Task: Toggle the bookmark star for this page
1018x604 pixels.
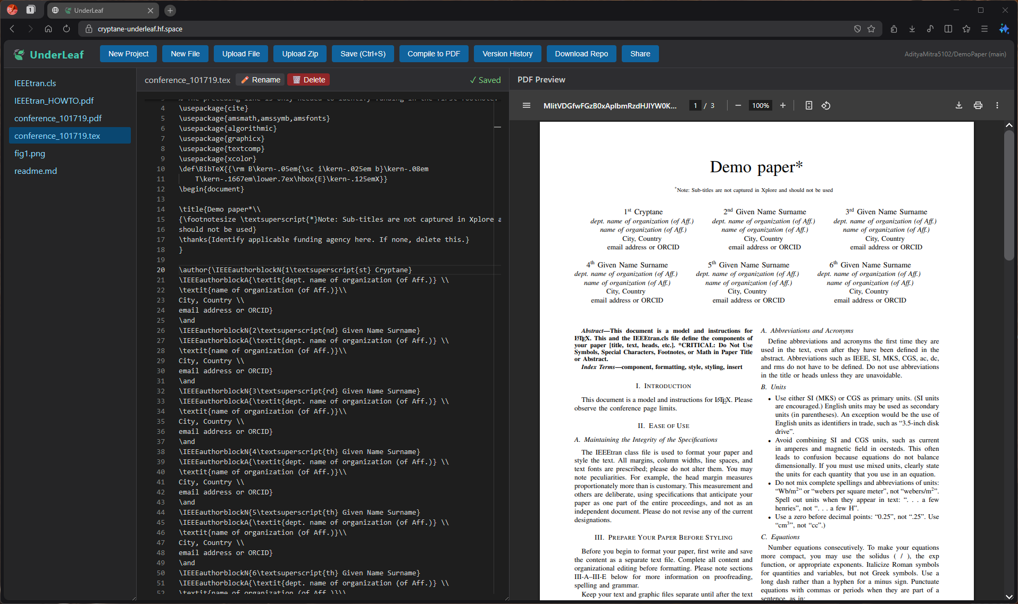Action: click(871, 29)
